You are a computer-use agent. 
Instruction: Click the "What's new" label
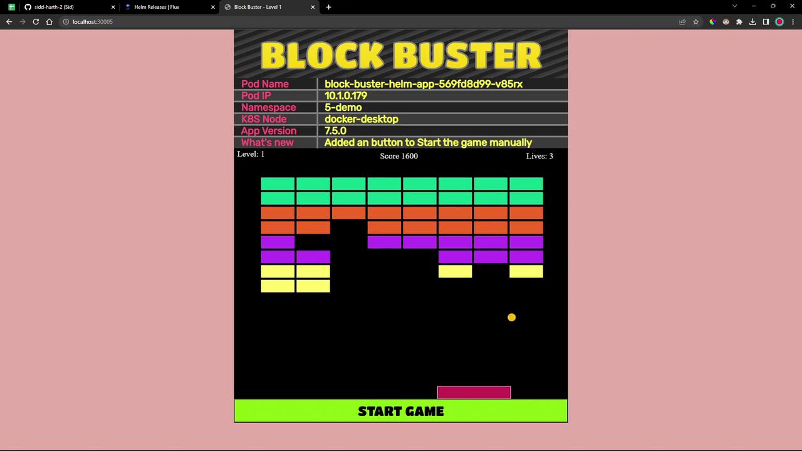click(x=268, y=143)
